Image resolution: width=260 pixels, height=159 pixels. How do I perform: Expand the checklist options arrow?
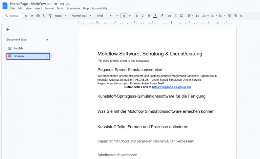pos(208,16)
